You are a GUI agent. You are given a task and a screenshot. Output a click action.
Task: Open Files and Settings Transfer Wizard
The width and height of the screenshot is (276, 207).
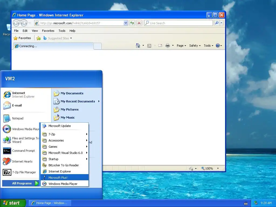21,140
